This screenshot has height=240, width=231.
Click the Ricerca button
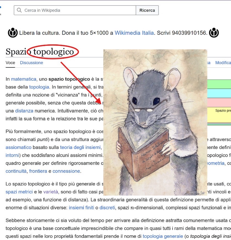click(147, 10)
